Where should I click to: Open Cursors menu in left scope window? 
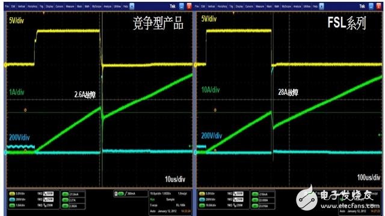60,7
